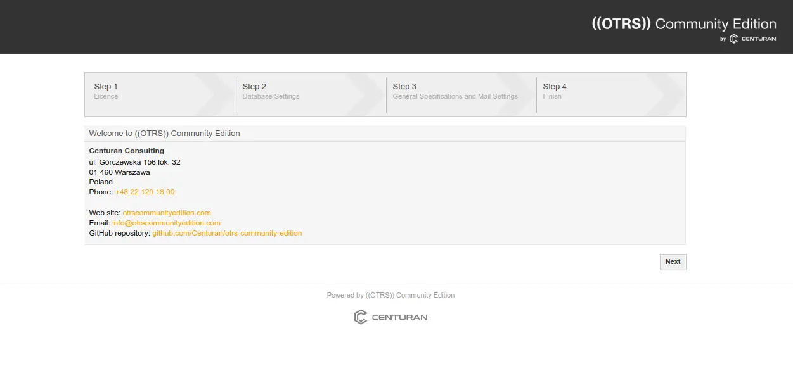Click the address line ul. Górczewska 156 lok. 32
The height and width of the screenshot is (371, 793).
click(135, 162)
